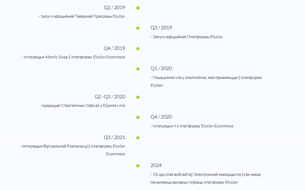This screenshot has width=305, height=190.
Task: Click the 2024 heading
Action: click(x=156, y=165)
